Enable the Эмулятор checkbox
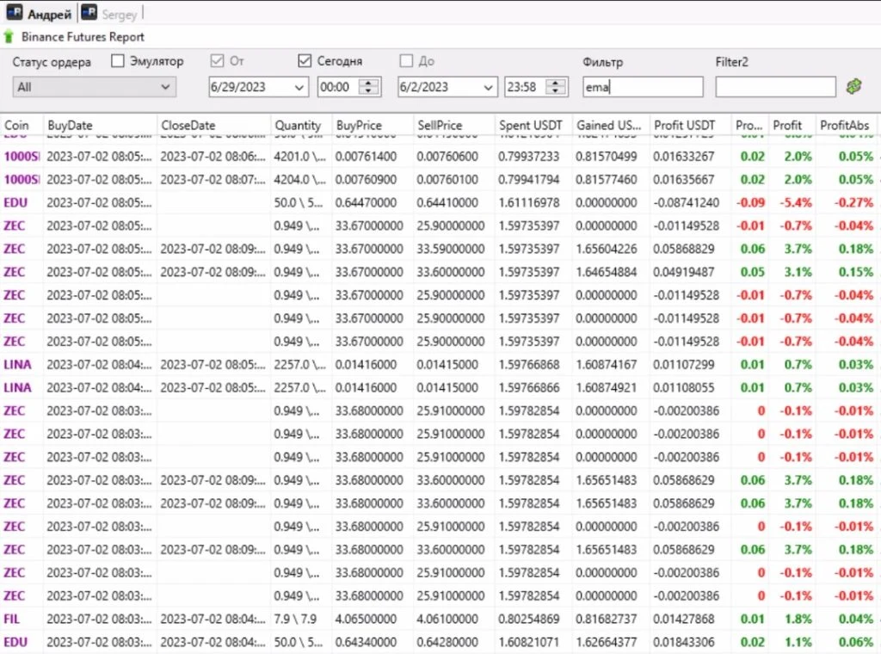Screen dimensions: 881x654 click(117, 61)
